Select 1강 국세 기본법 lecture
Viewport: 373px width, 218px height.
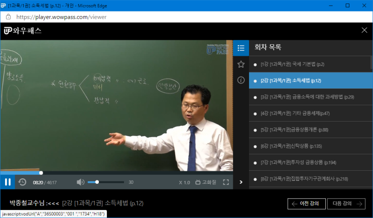click(x=310, y=64)
